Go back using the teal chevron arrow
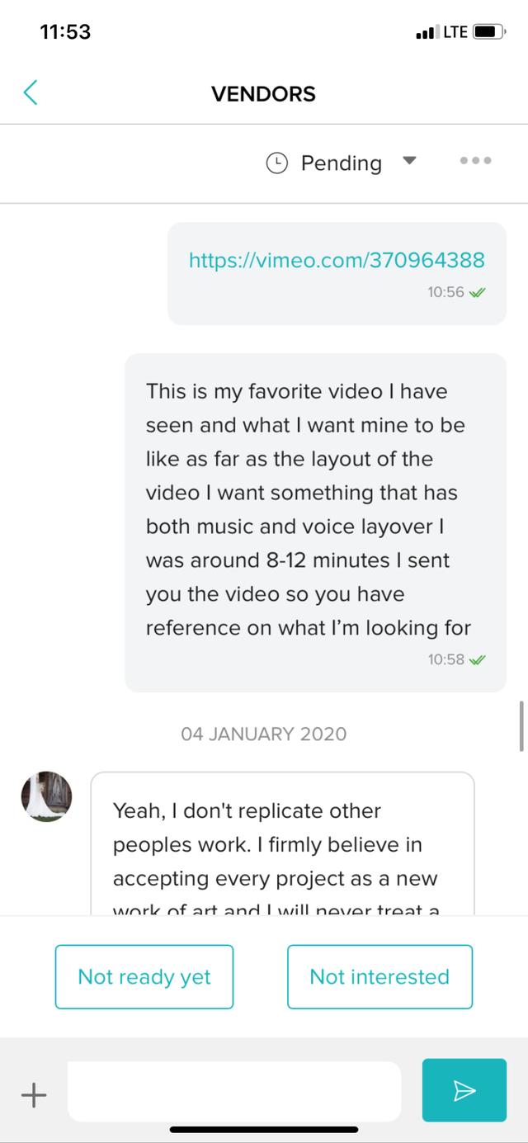This screenshot has width=528, height=1143. click(x=31, y=92)
